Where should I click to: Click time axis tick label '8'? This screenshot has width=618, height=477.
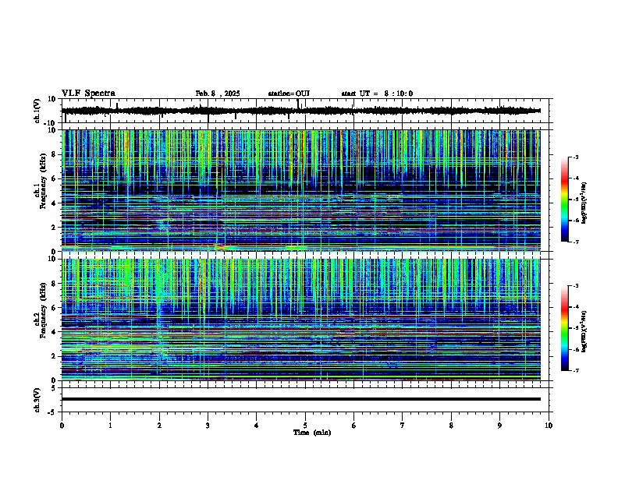click(451, 426)
